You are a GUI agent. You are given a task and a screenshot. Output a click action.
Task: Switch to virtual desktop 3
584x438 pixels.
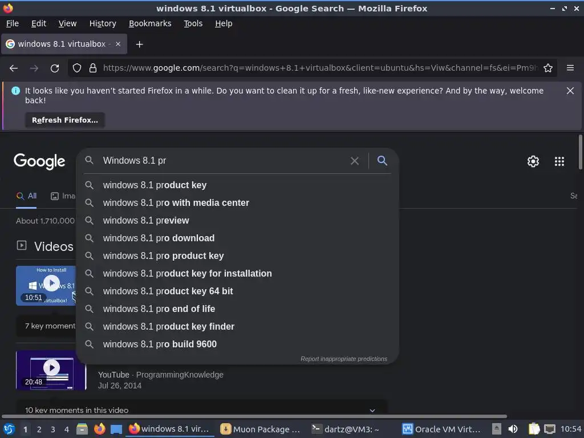[53, 429]
